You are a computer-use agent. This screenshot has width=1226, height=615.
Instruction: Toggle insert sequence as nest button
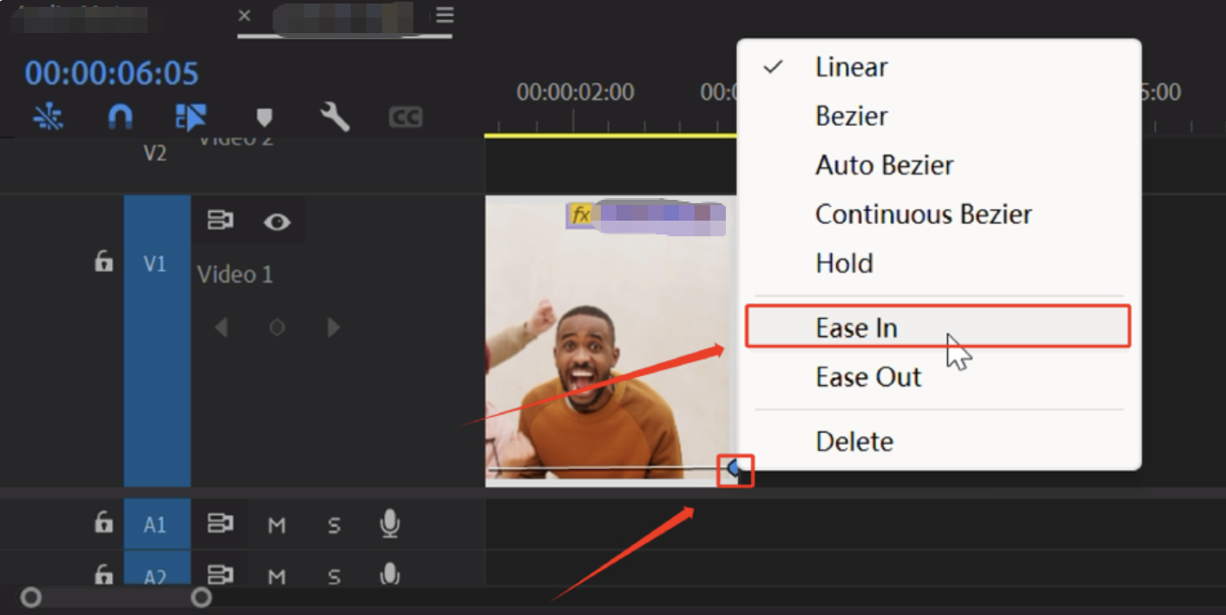(48, 117)
